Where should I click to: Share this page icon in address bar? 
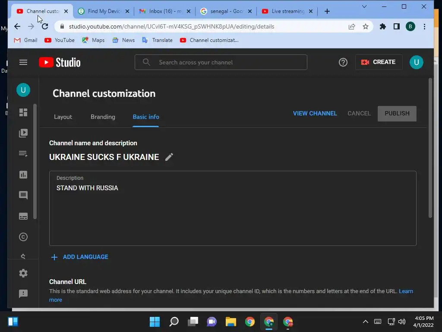pyautogui.click(x=351, y=26)
